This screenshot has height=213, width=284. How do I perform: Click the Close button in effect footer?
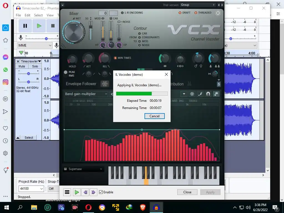[187, 192]
